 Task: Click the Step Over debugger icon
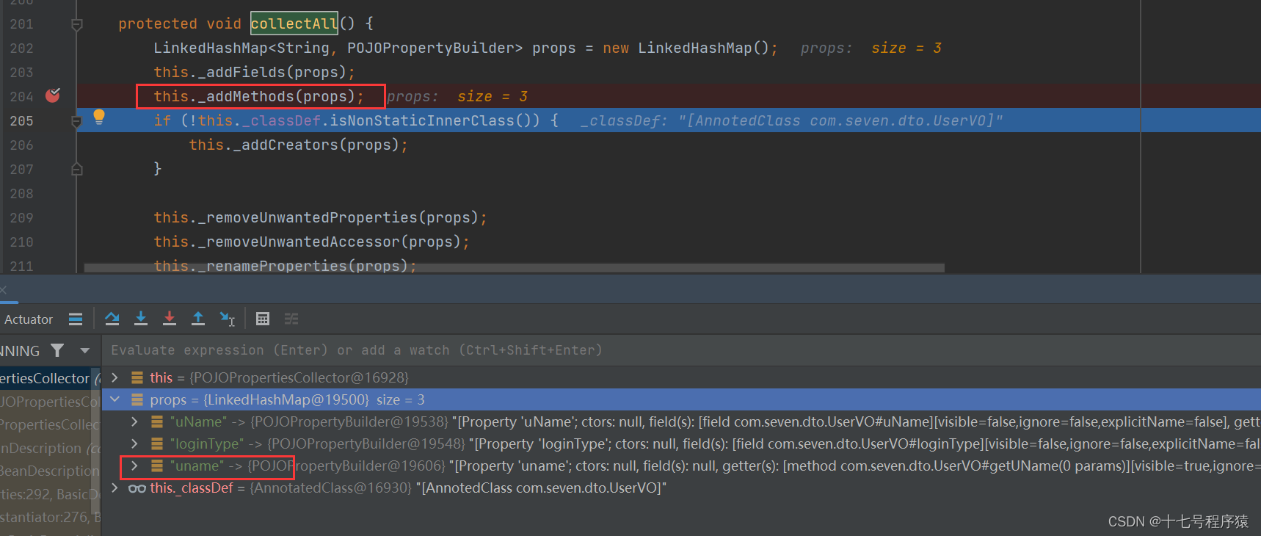coord(112,319)
